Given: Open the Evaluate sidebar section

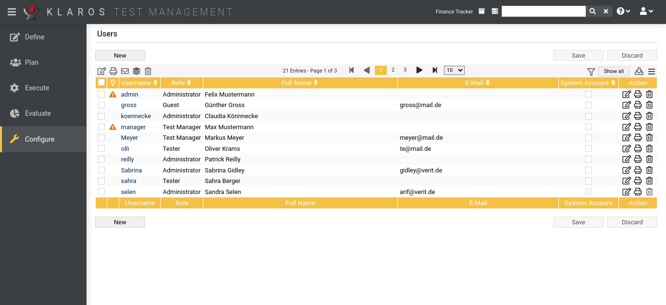Looking at the screenshot, I should coord(37,113).
